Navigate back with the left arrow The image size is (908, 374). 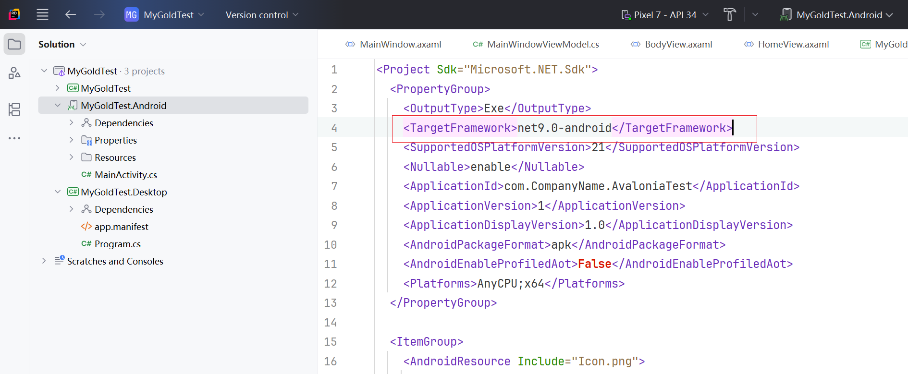71,15
